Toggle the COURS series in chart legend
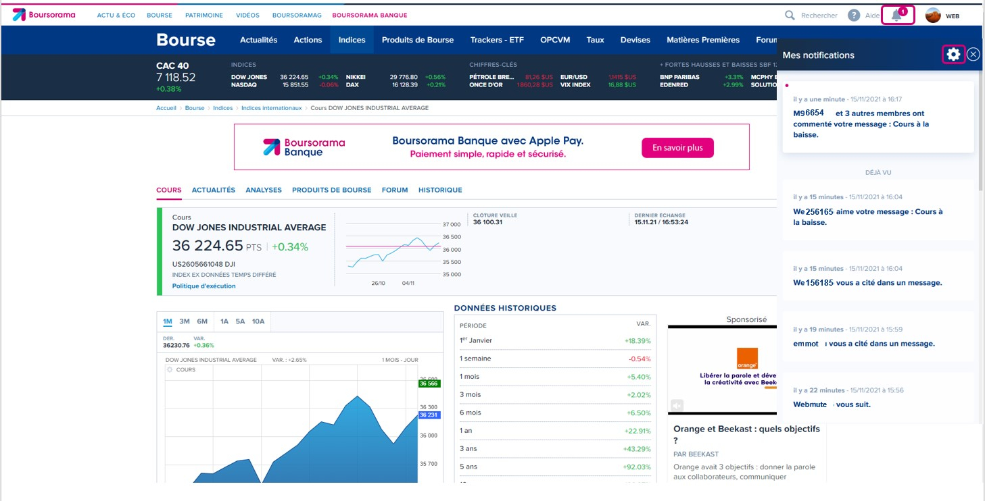985x501 pixels. pos(170,370)
